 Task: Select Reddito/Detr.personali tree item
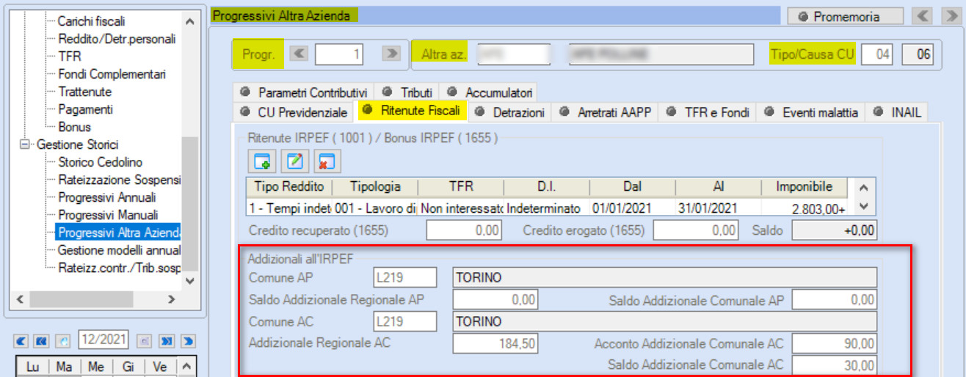(x=116, y=39)
